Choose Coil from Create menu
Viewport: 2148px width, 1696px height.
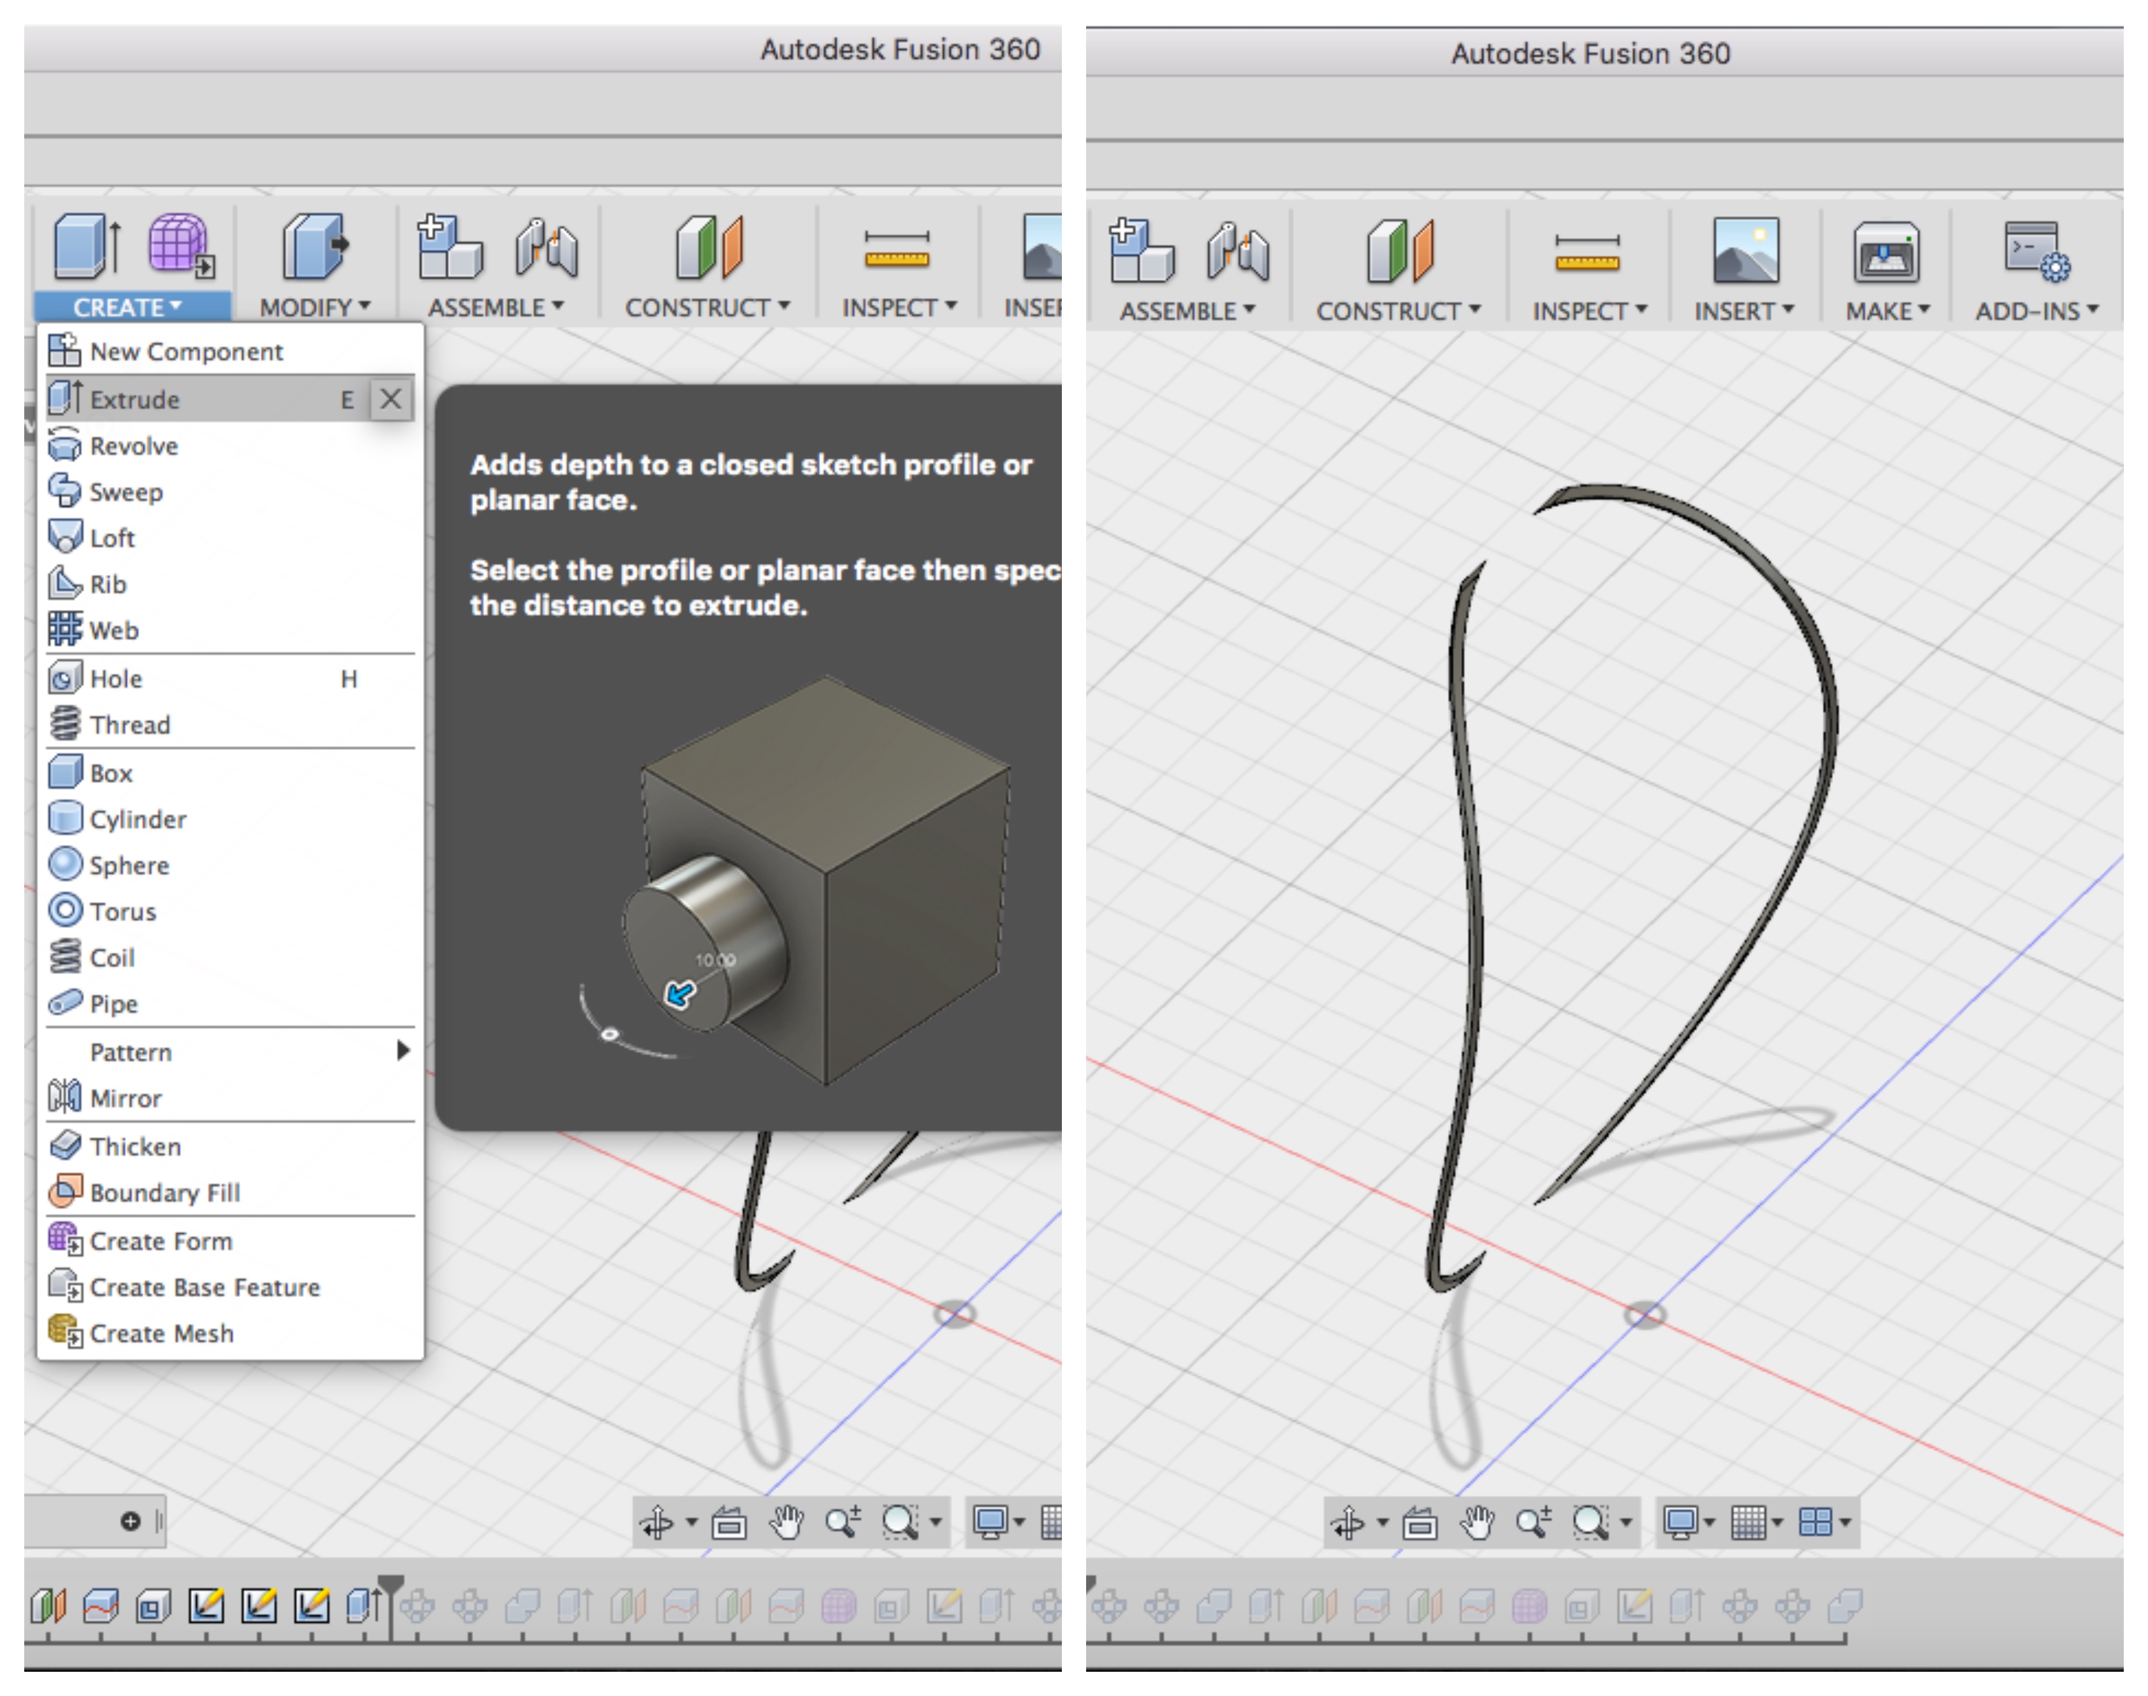tap(230, 957)
